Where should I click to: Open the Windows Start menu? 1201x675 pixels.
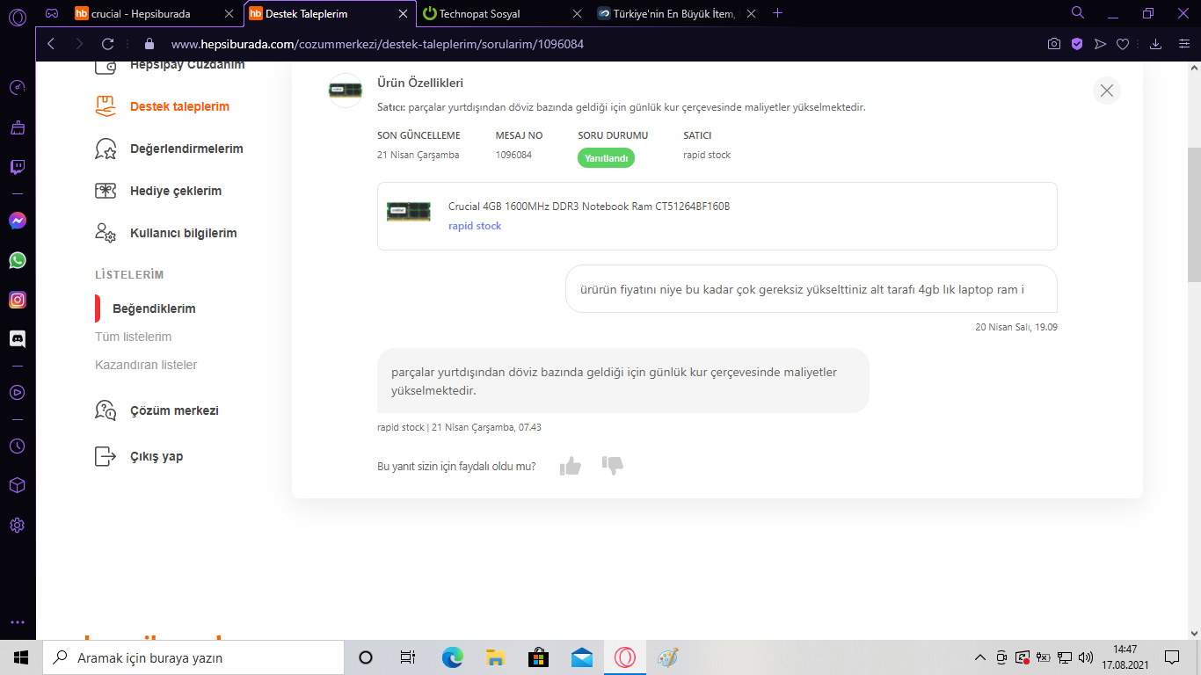click(x=21, y=657)
